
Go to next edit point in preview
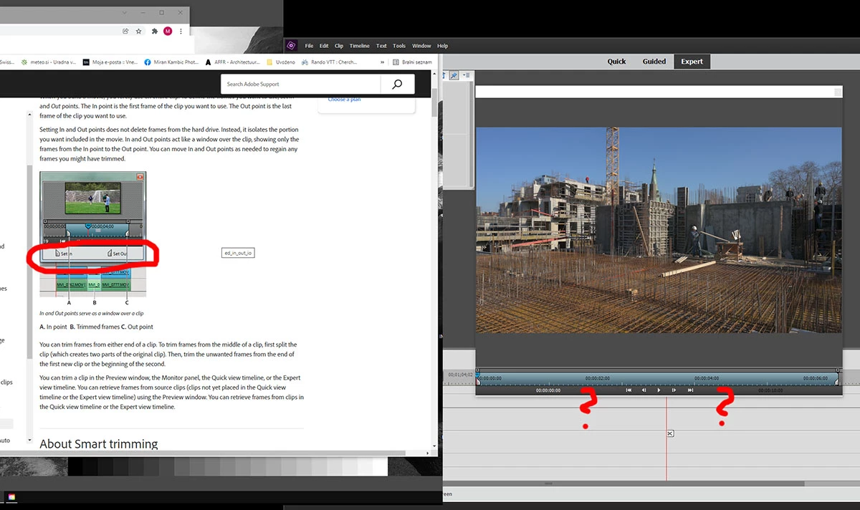coord(690,390)
